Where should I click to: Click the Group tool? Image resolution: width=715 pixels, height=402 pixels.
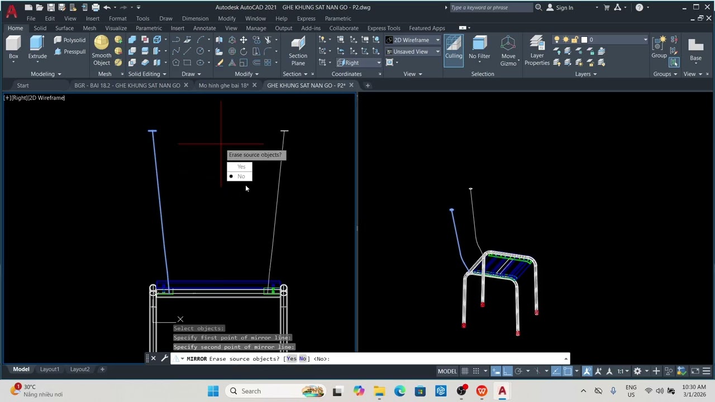[659, 47]
